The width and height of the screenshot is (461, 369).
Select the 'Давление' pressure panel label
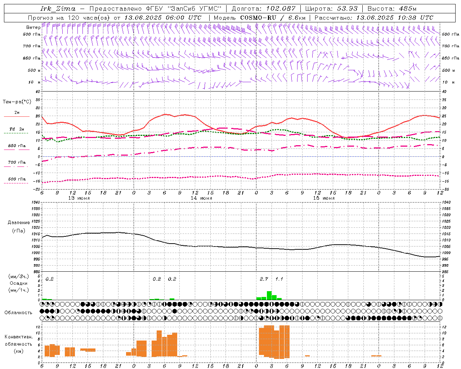point(19,223)
